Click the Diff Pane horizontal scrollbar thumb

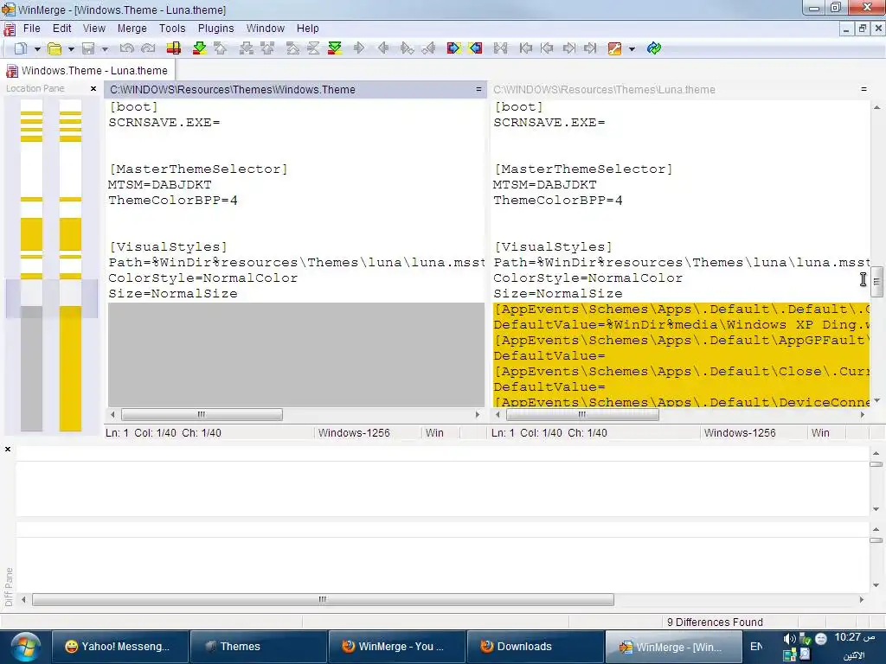323,600
